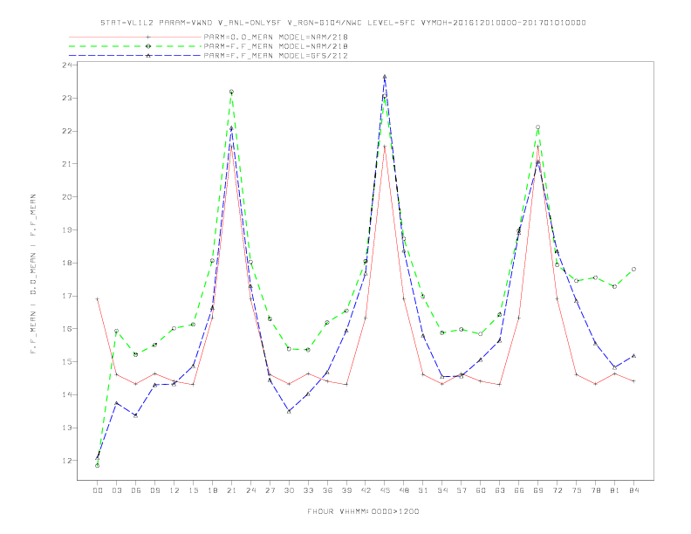Image resolution: width=691 pixels, height=534 pixels.
Task: Click y-axis tick label 20
Action: (x=67, y=197)
